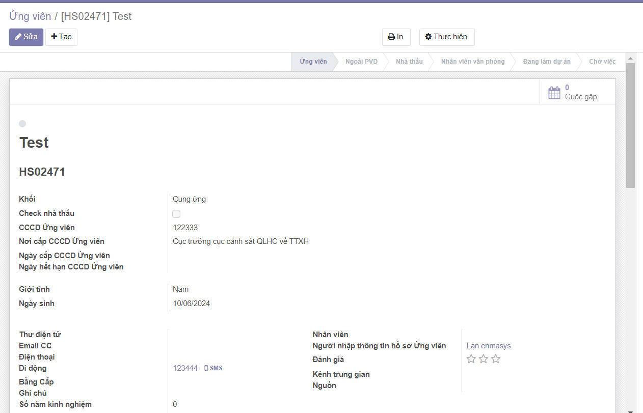
Task: Select the Nhân viên văn phòng stage
Action: coord(472,62)
